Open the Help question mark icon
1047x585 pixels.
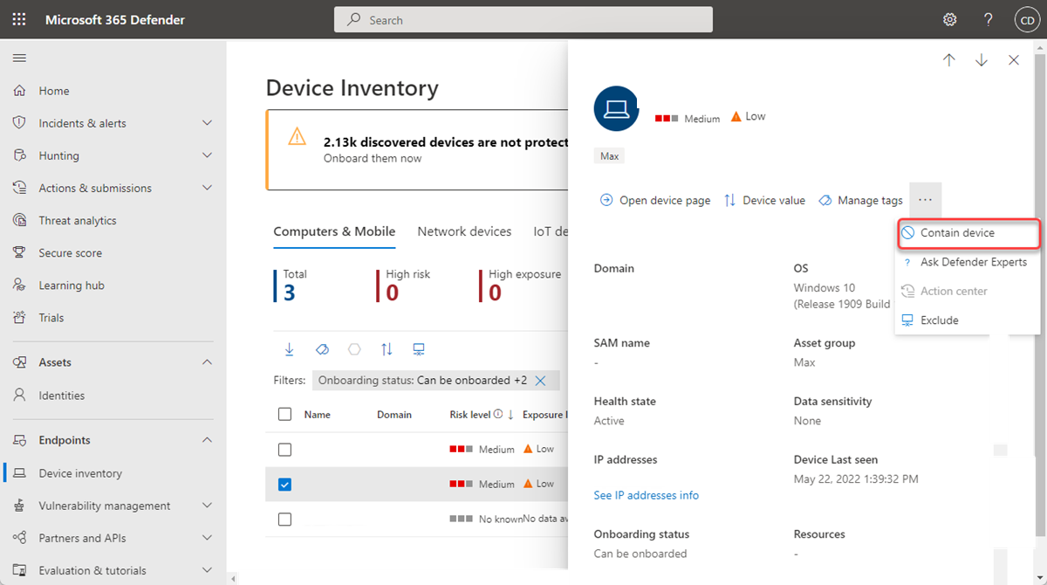coord(989,19)
